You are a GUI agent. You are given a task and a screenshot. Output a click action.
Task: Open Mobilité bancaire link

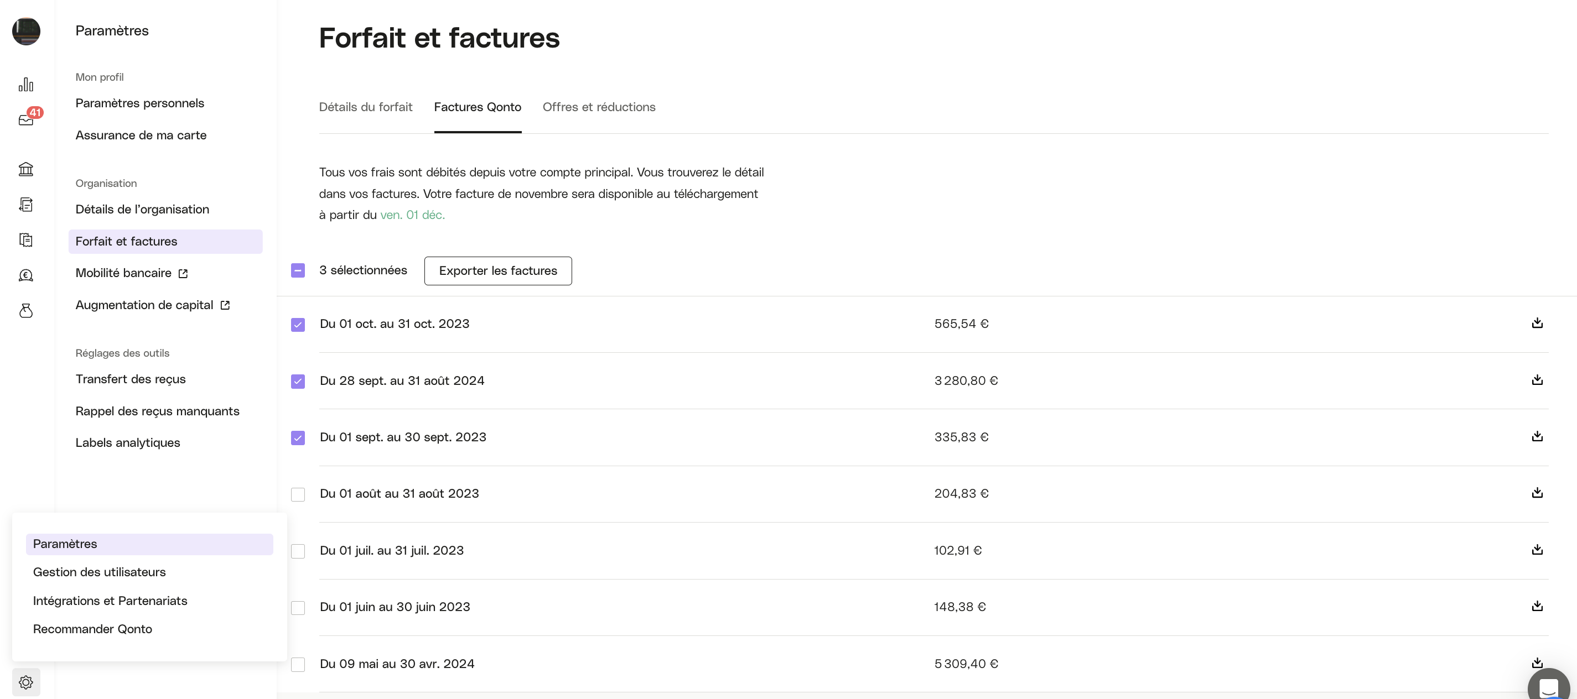pos(123,273)
